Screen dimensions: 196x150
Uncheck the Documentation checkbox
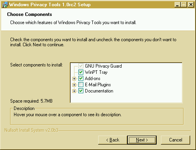point(81,91)
